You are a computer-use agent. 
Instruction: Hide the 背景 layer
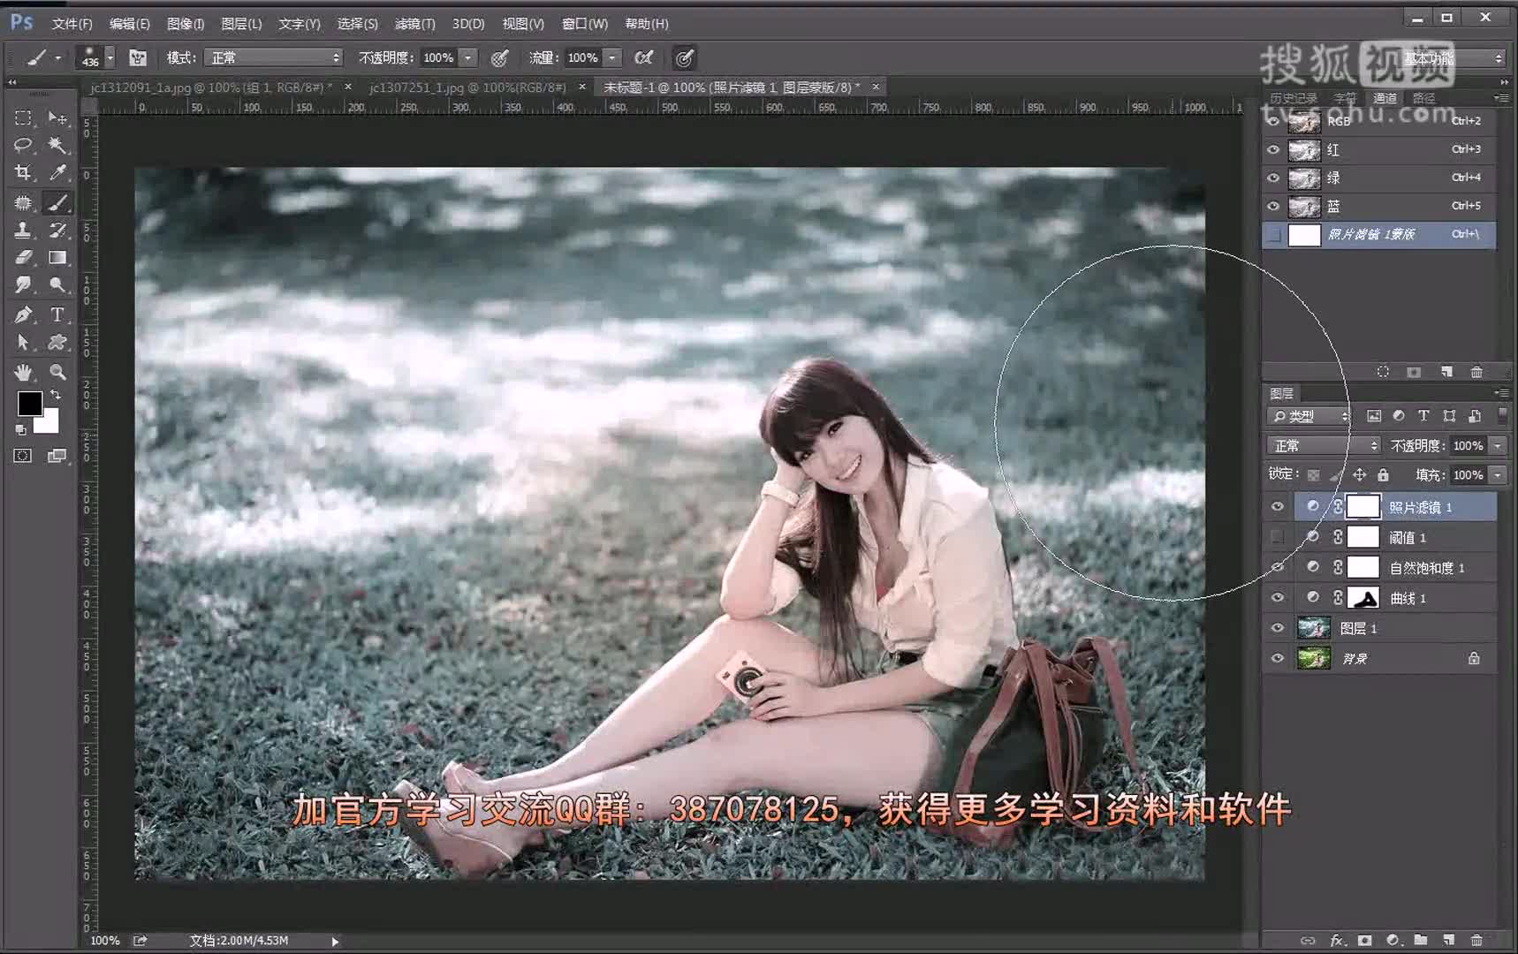1277,659
